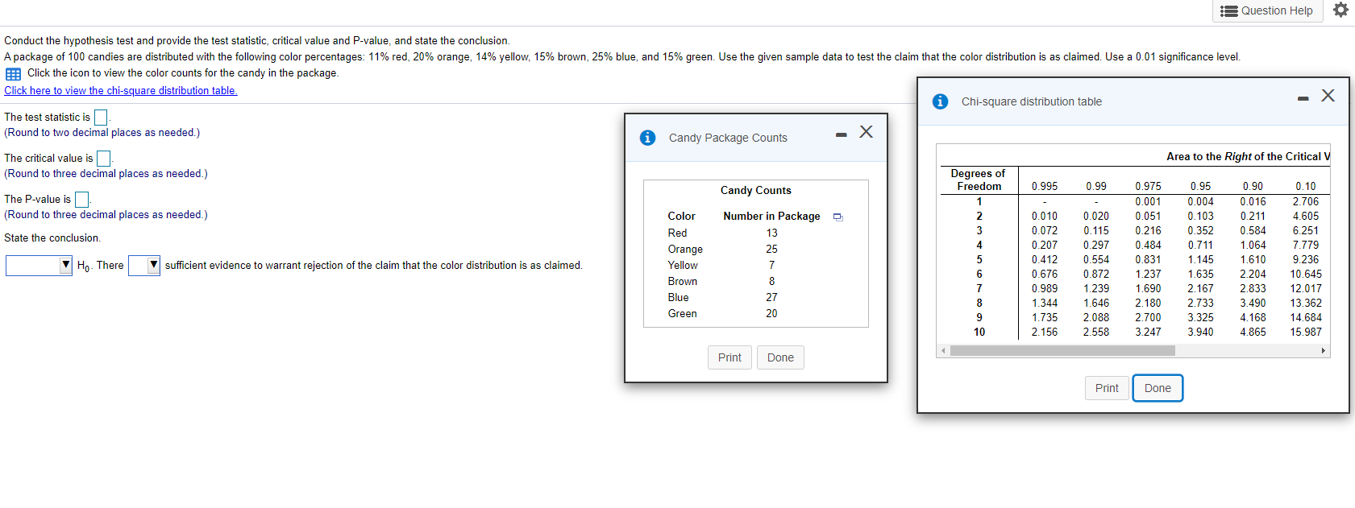Click the Green color label
Image resolution: width=1355 pixels, height=508 pixels.
[x=682, y=313]
